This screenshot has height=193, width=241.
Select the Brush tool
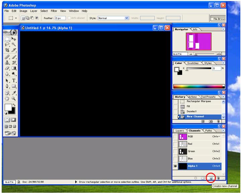pos(14,57)
